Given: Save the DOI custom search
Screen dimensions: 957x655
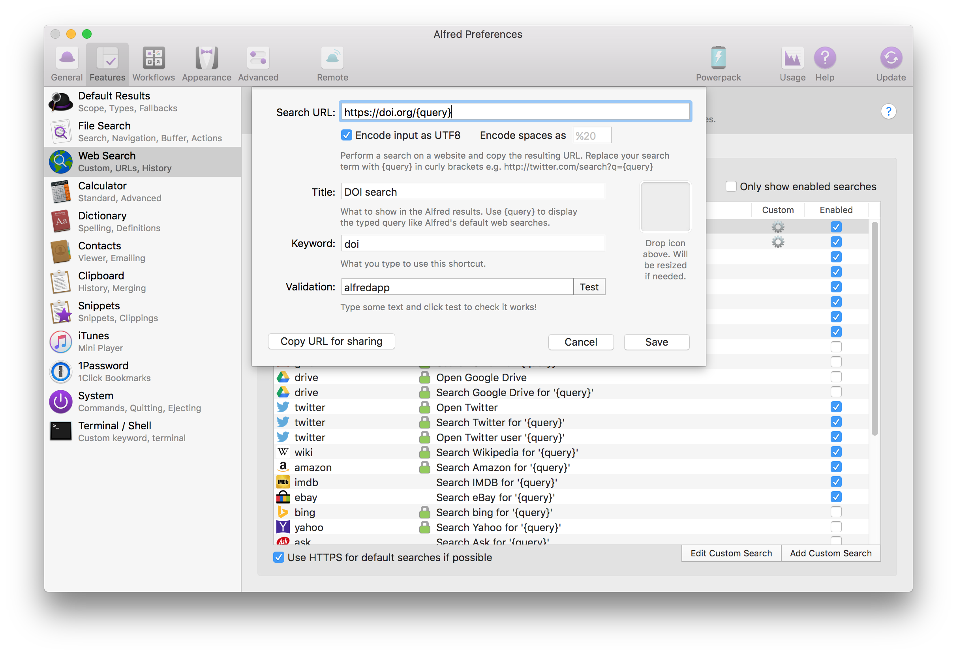Looking at the screenshot, I should [x=657, y=342].
